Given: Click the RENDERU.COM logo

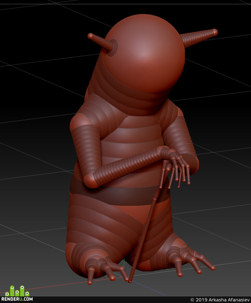Looking at the screenshot, I should pyautogui.click(x=17, y=293).
